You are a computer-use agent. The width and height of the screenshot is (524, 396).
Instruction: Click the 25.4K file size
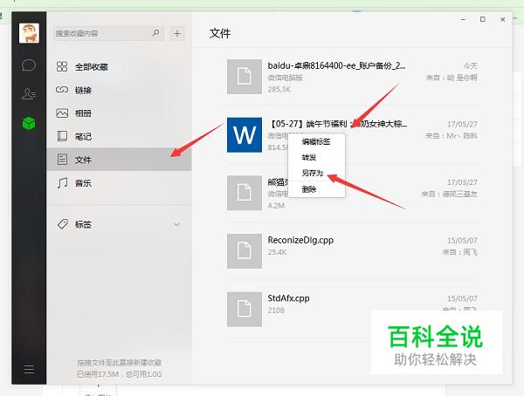[x=277, y=252]
